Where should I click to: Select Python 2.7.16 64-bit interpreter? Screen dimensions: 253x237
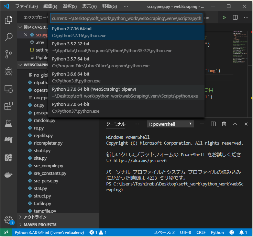point(126,32)
